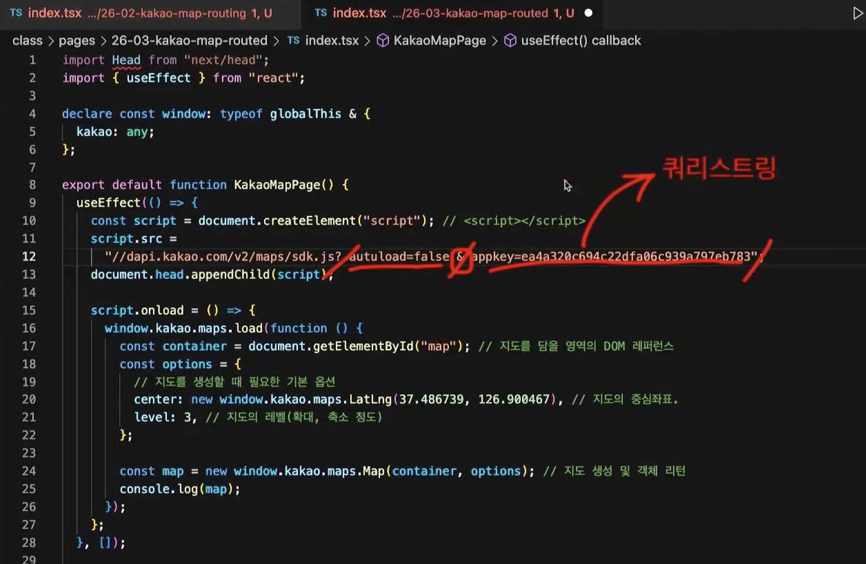The image size is (866, 564).
Task: Click the 'KakaoMapPage' function name on line 8
Action: (x=277, y=185)
